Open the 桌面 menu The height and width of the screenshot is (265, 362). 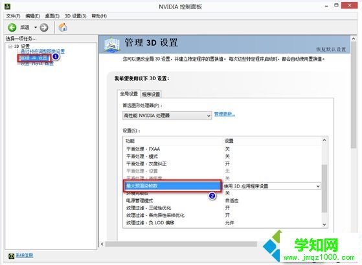click(x=52, y=16)
